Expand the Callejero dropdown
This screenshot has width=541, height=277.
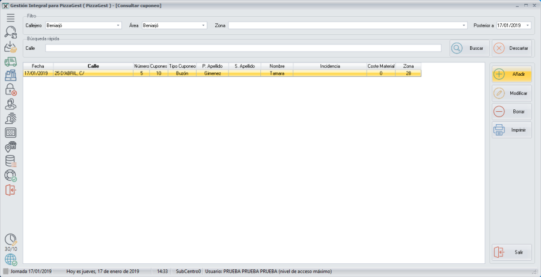118,26
